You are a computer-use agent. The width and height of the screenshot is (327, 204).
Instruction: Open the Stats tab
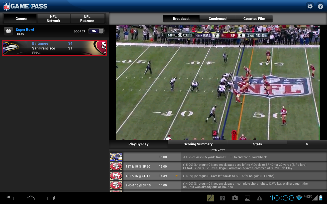[x=258, y=144]
